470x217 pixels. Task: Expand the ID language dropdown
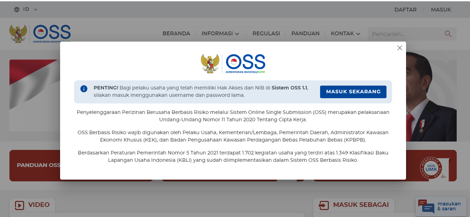tap(30, 9)
